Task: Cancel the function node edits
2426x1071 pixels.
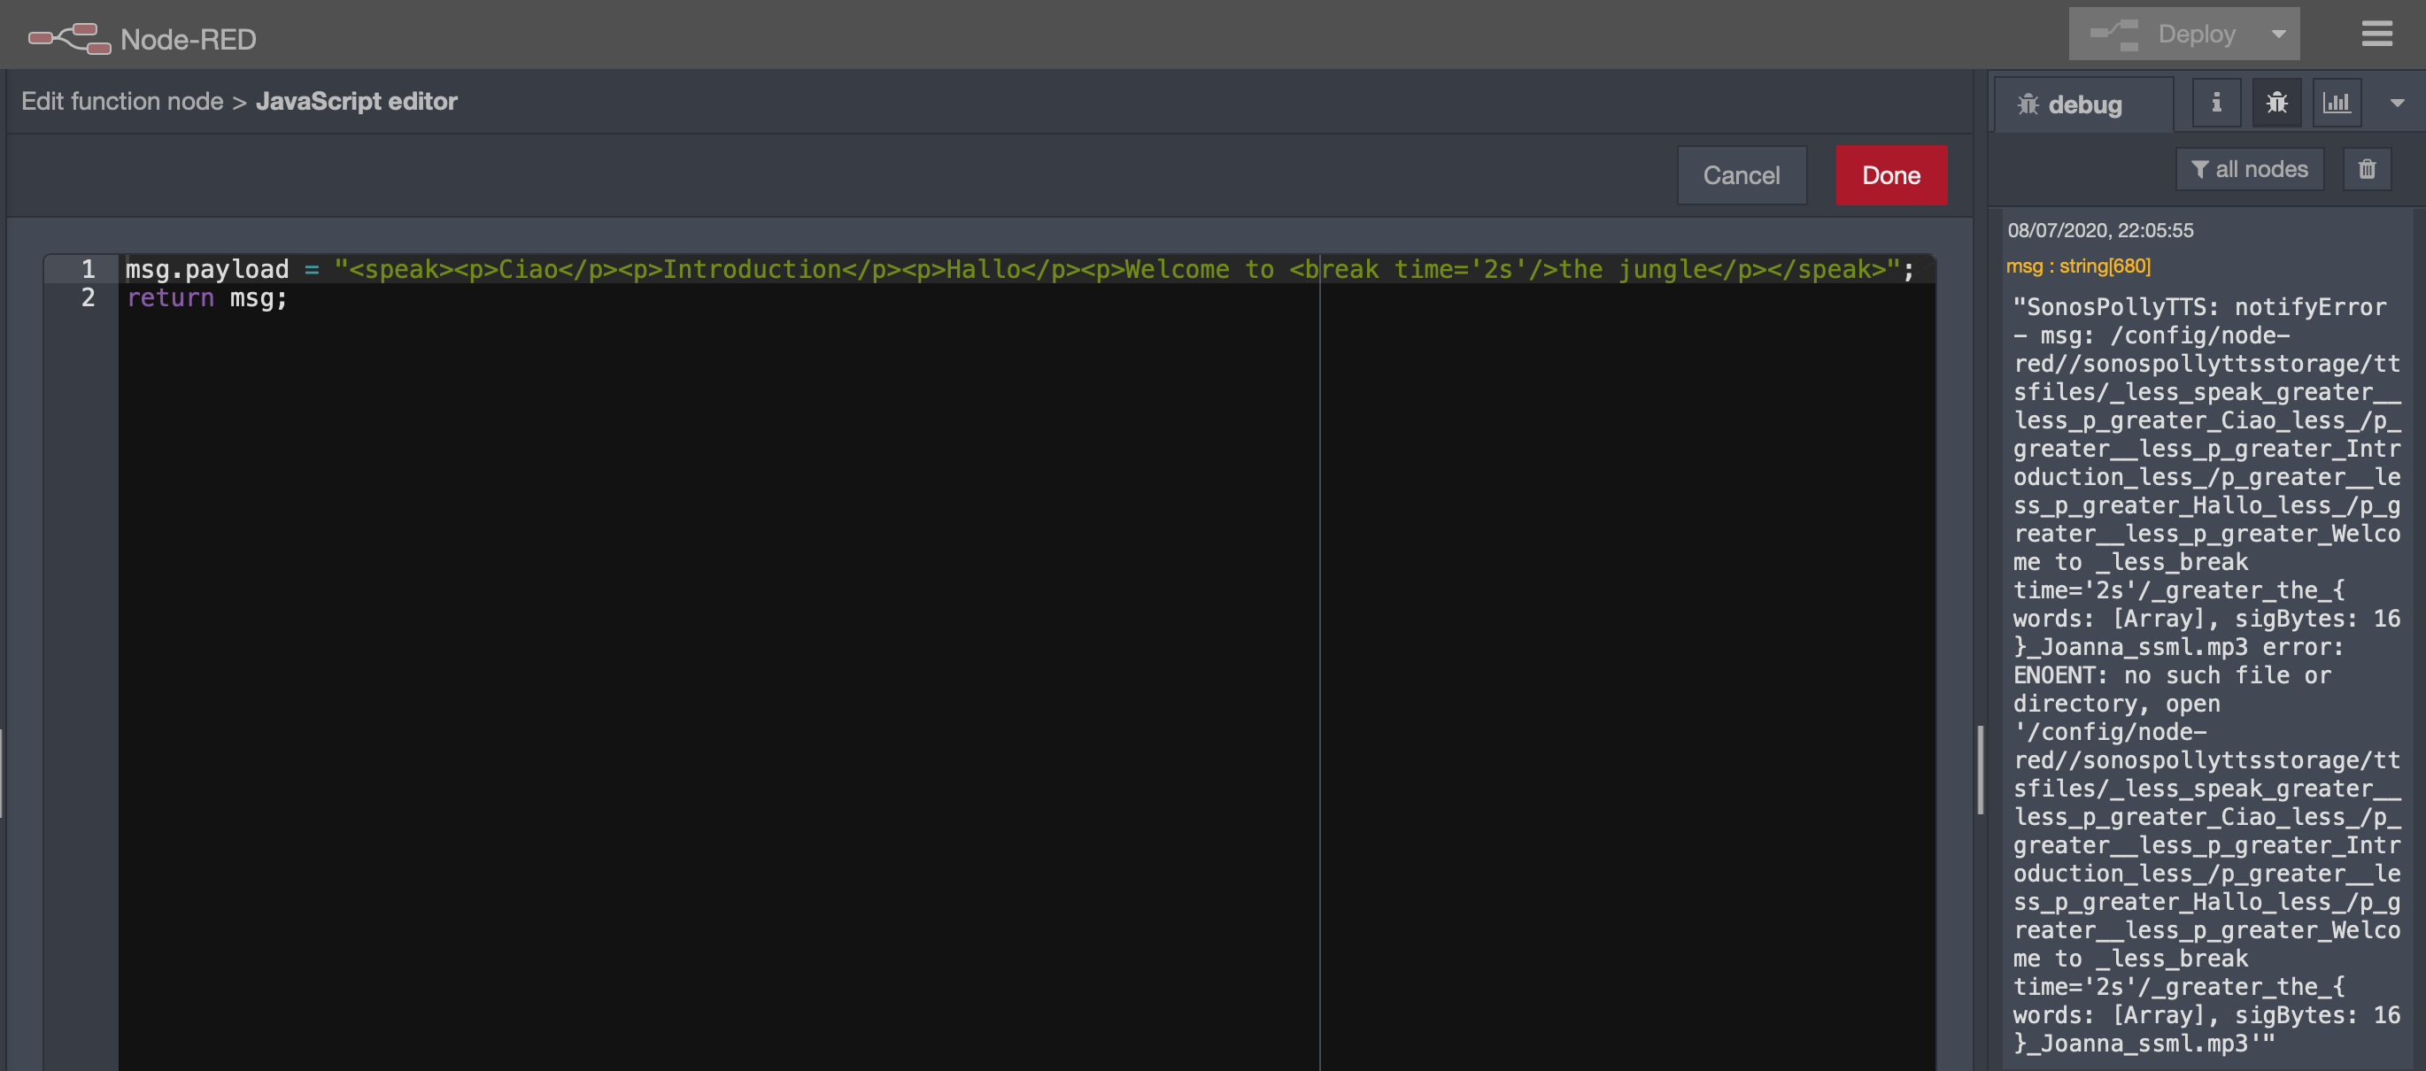Action: tap(1742, 175)
